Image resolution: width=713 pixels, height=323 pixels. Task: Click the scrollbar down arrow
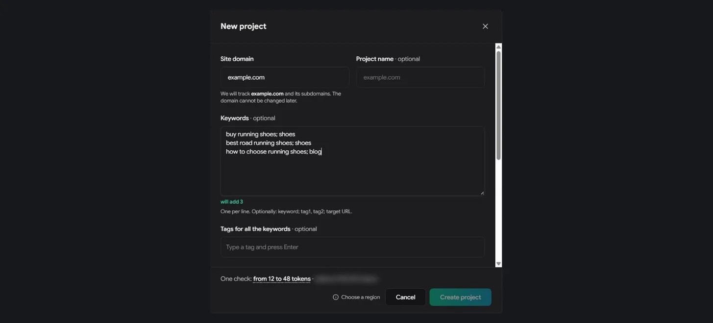[x=498, y=264]
